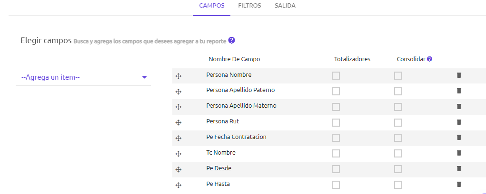Check Consolidar for Persona Apellido Materno

click(x=398, y=107)
